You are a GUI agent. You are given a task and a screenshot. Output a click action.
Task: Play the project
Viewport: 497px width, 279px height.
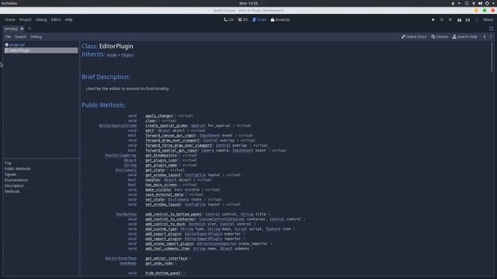[433, 19]
